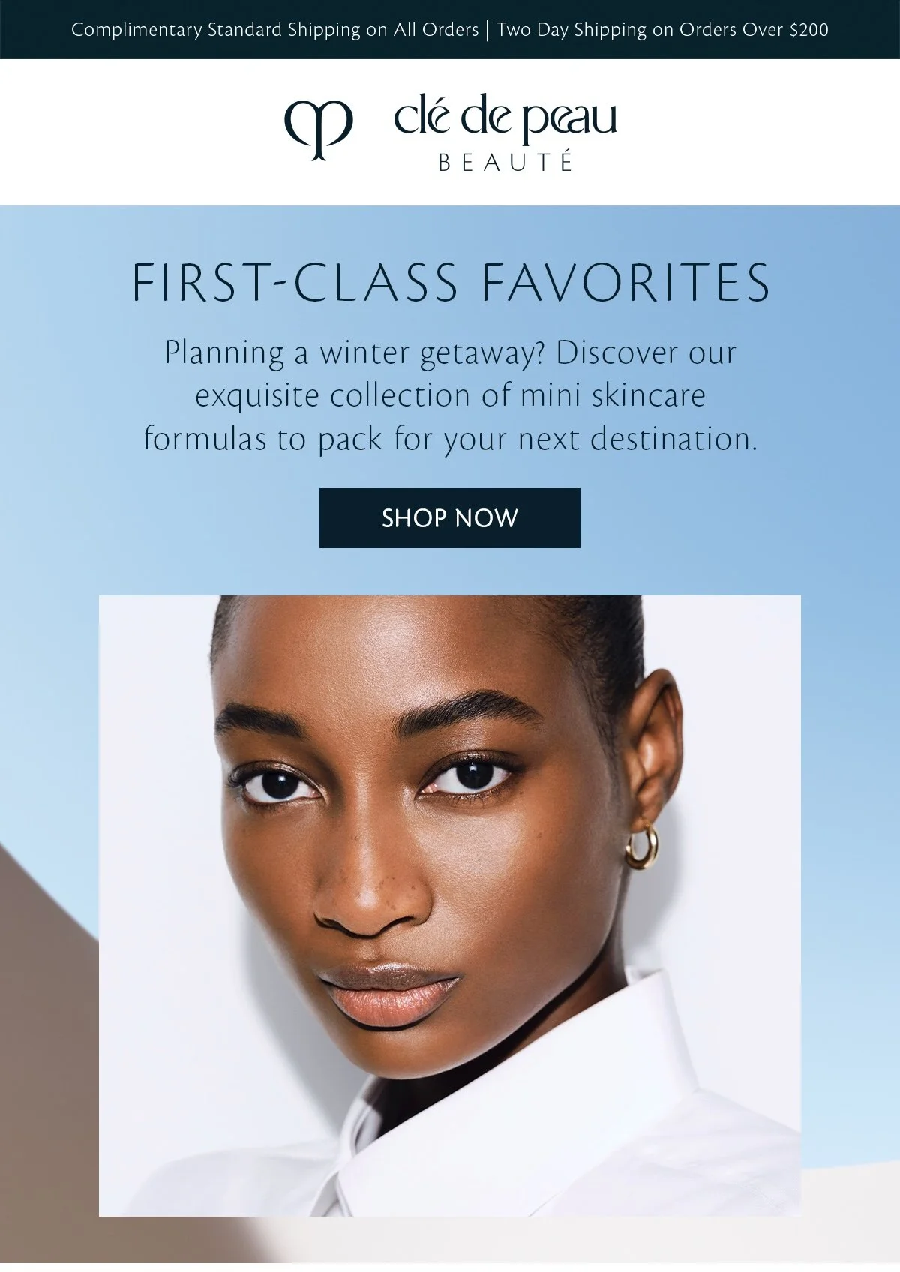Click the Clé de Peau emblem logo

[x=318, y=130]
